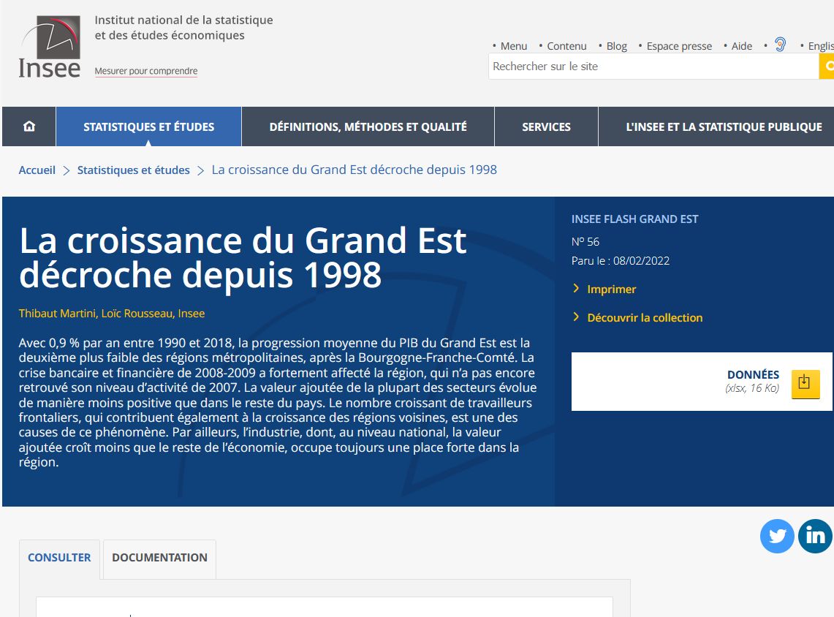Click chevron beside Découvrir la collection

click(x=576, y=317)
